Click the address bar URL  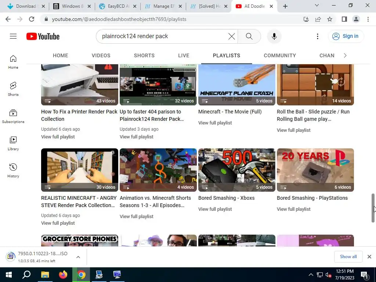119,19
